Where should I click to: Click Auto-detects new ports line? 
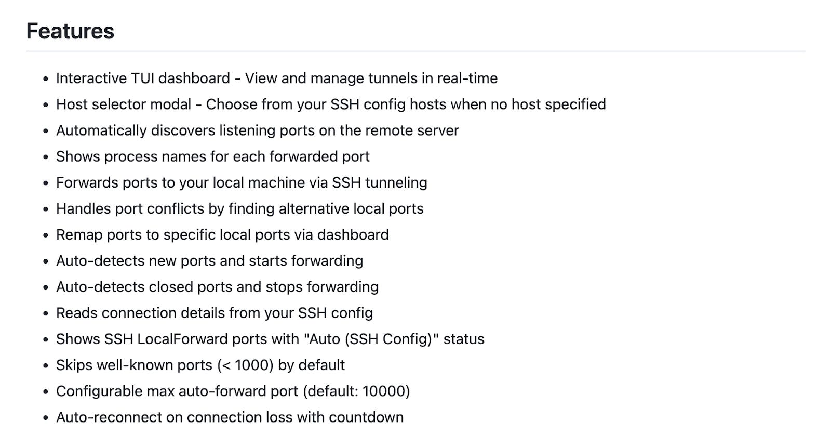(209, 260)
